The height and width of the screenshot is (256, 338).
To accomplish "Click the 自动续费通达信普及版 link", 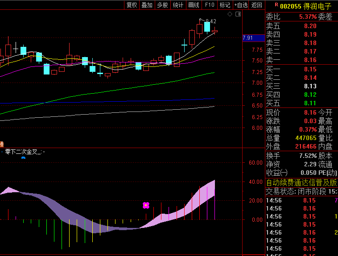I will pyautogui.click(x=301, y=183).
